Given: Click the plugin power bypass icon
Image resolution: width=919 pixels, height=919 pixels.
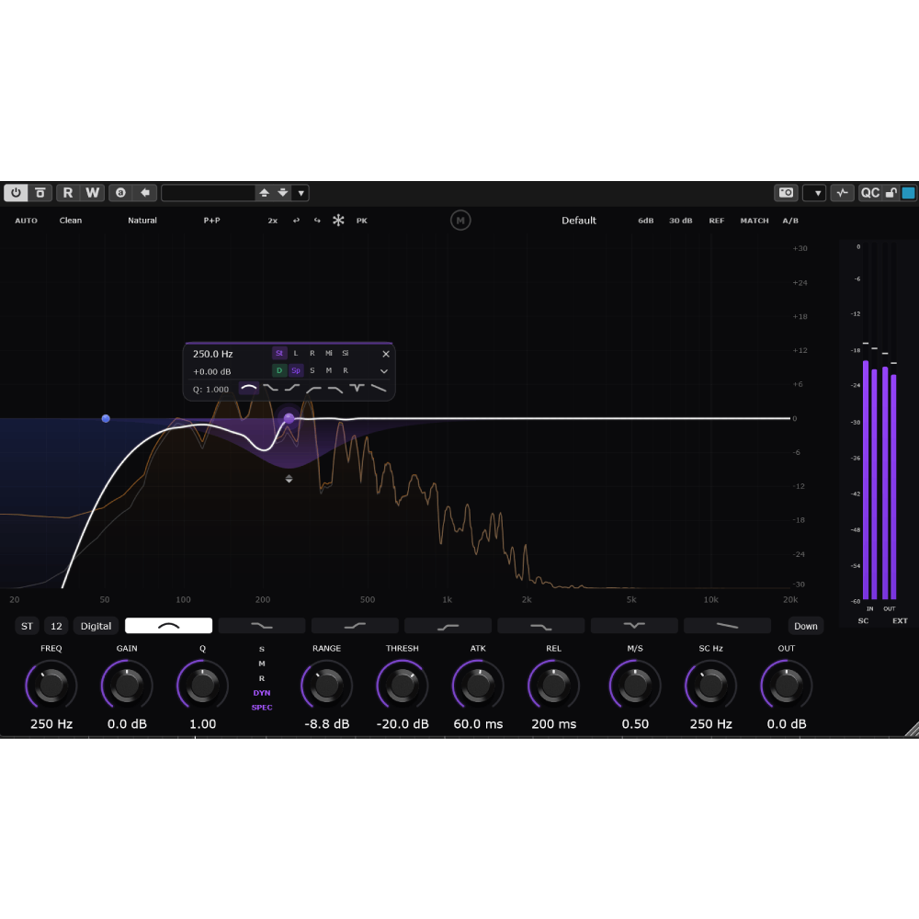Looking at the screenshot, I should point(16,193).
